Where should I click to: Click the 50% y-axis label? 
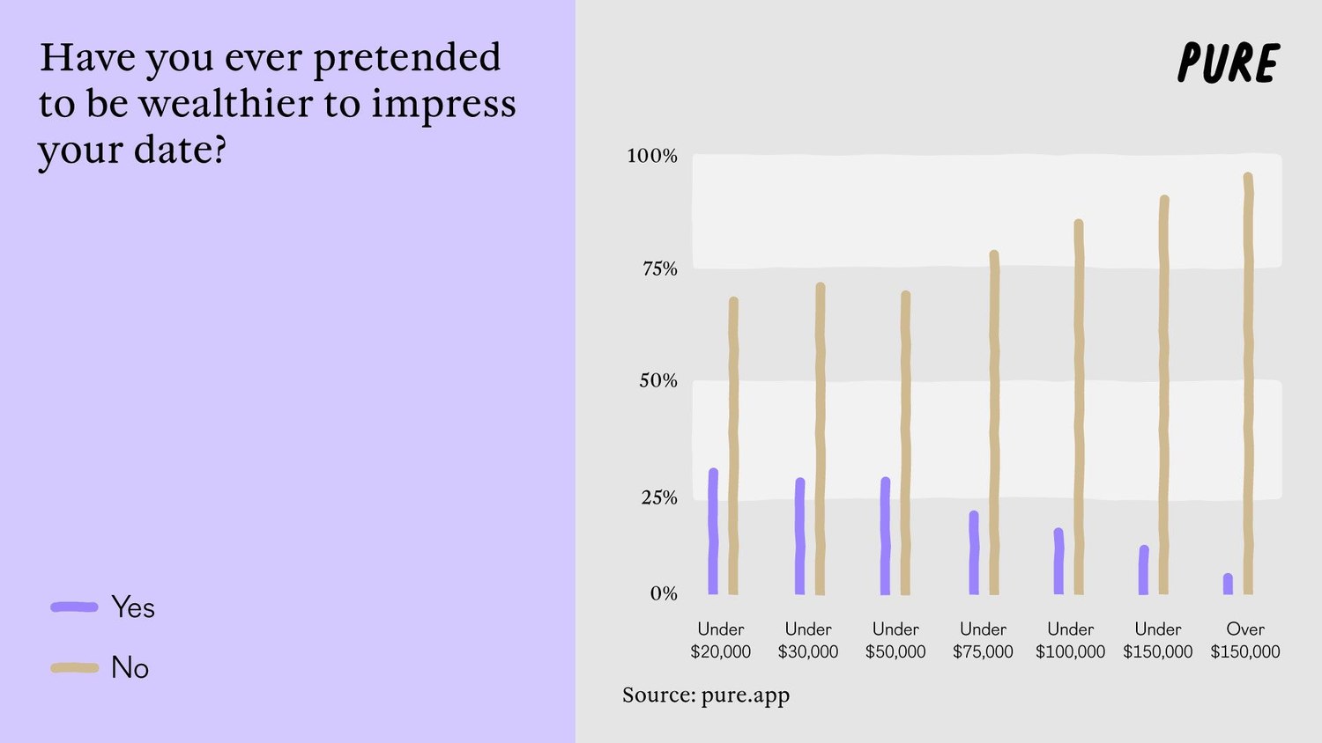pos(658,381)
